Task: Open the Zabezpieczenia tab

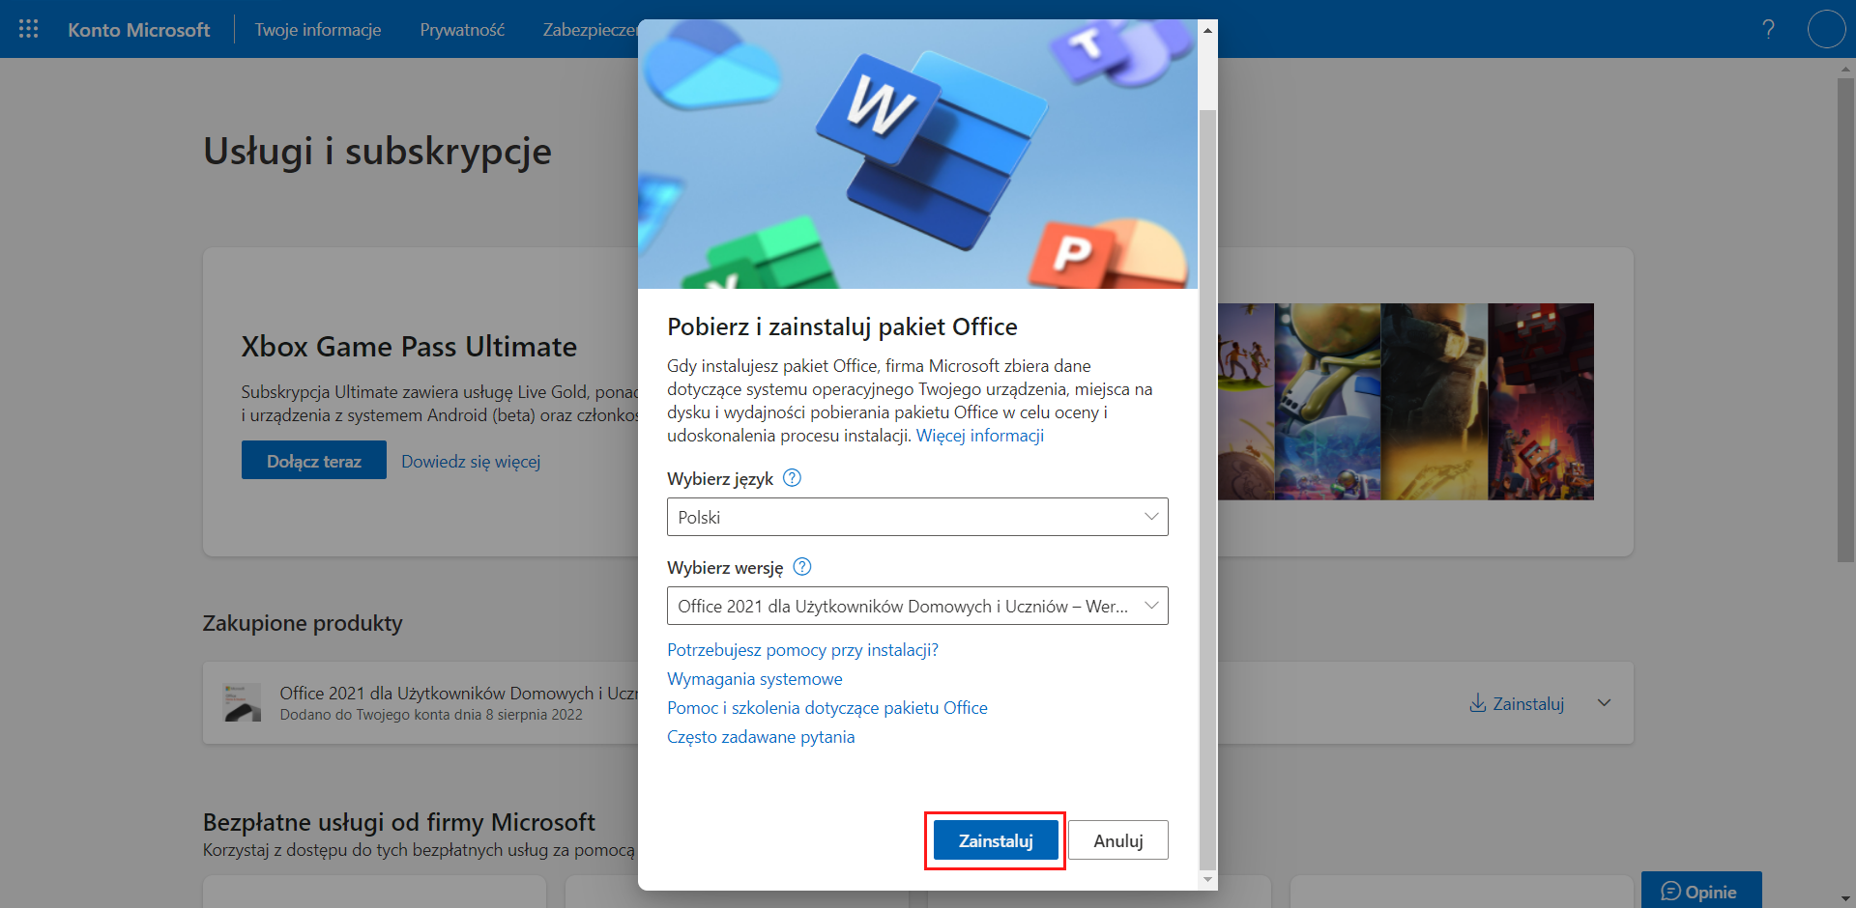Action: pyautogui.click(x=590, y=30)
